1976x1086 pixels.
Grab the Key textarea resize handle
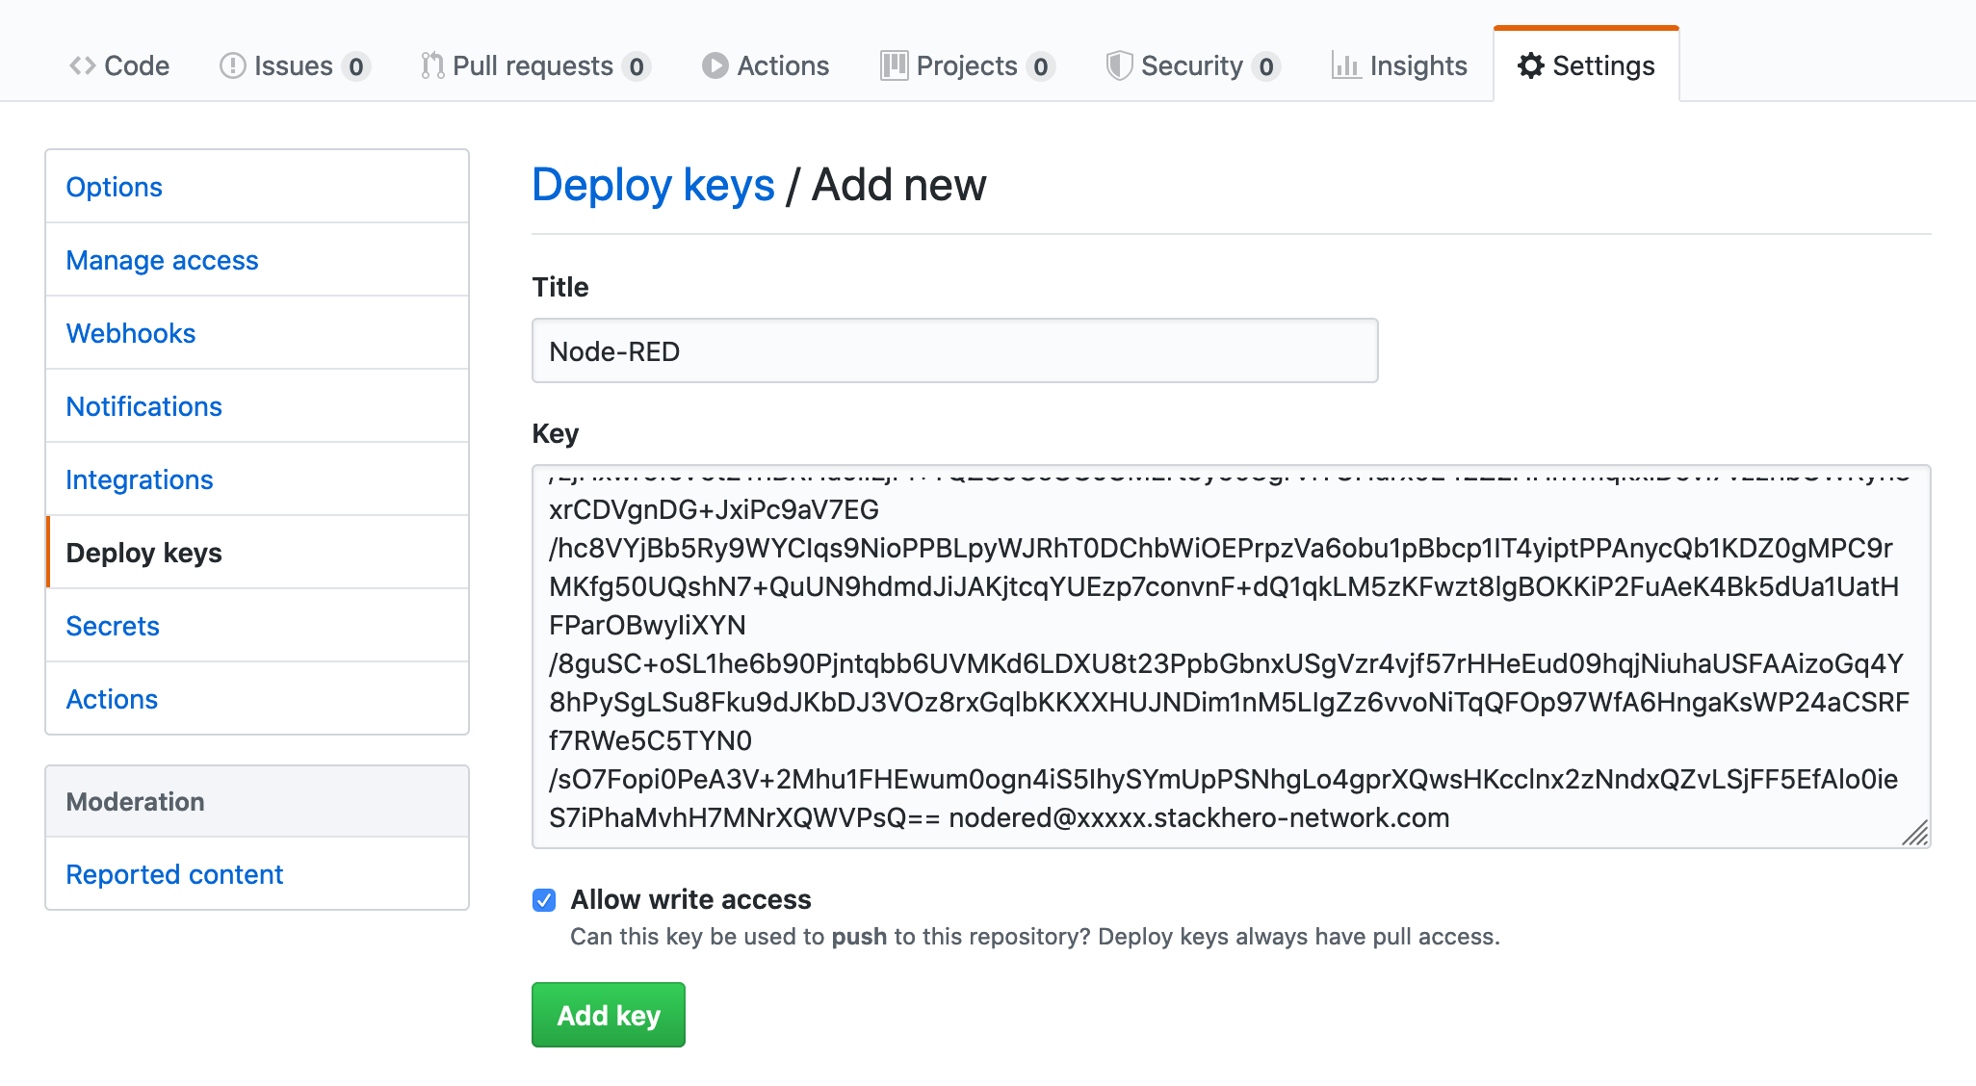[x=1915, y=833]
